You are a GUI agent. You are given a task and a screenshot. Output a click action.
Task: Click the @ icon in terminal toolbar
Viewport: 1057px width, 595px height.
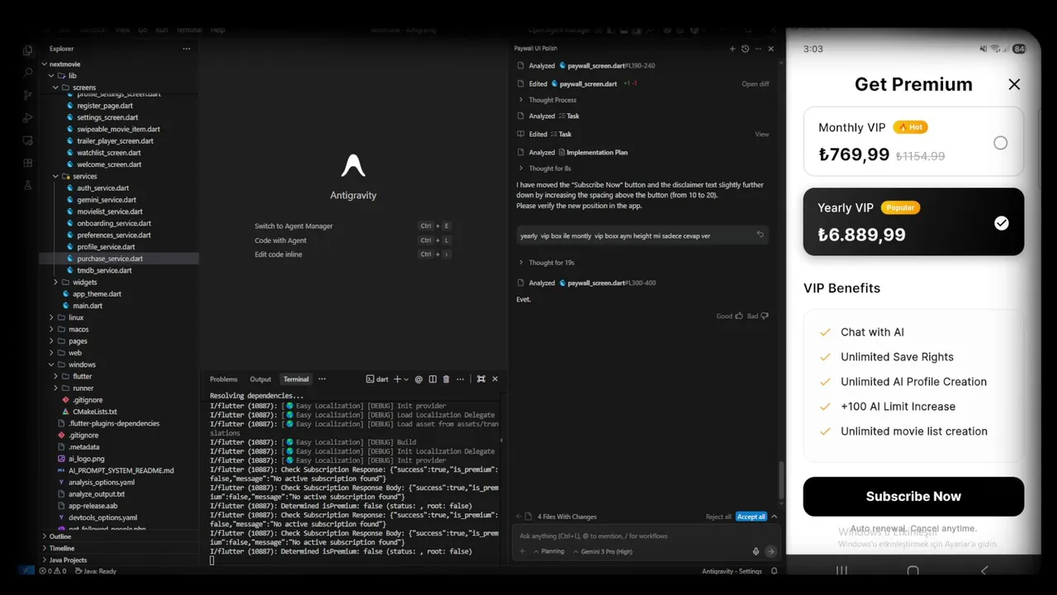point(419,379)
